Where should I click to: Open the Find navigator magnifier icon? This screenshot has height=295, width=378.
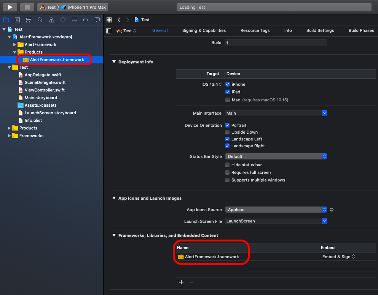pos(40,20)
